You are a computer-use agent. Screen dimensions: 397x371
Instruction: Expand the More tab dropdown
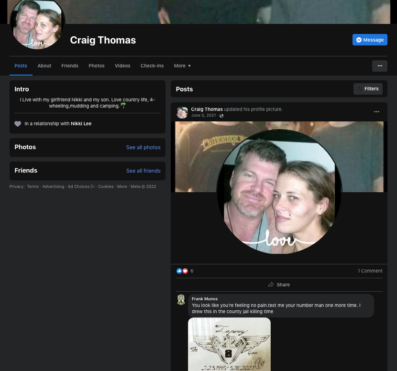pyautogui.click(x=182, y=66)
